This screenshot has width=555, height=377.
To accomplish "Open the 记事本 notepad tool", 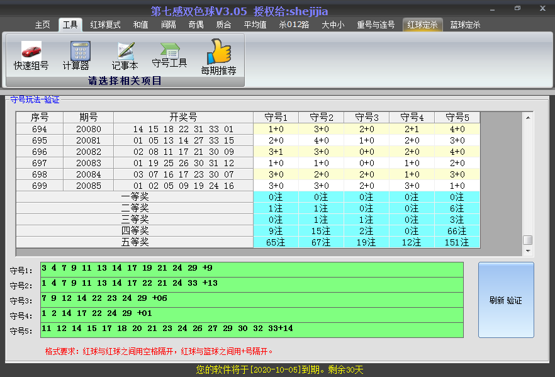I will [x=125, y=55].
